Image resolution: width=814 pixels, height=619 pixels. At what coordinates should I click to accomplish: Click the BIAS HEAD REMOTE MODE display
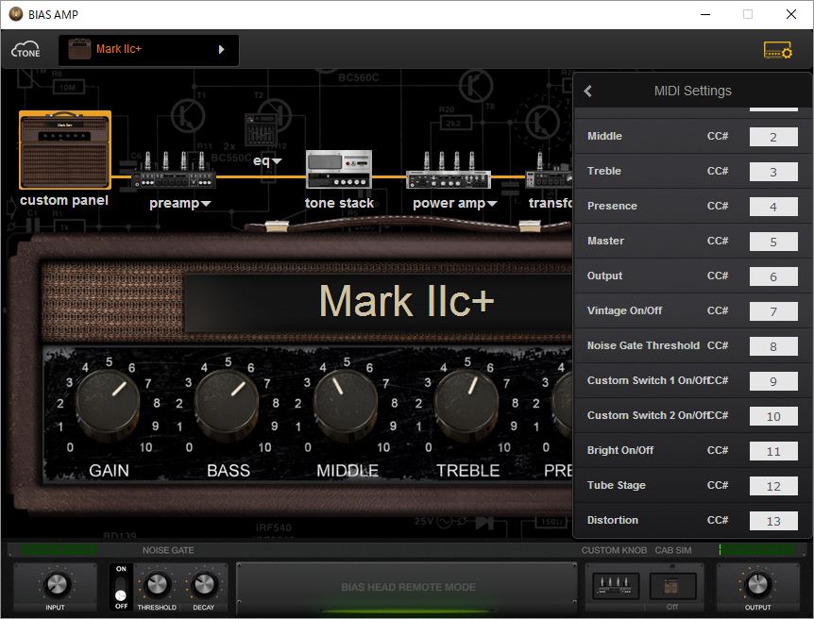[408, 587]
